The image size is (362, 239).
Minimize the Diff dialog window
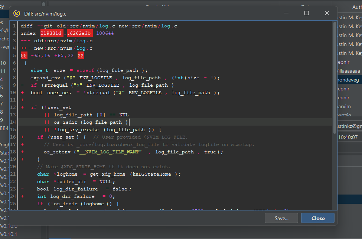(x=286, y=13)
